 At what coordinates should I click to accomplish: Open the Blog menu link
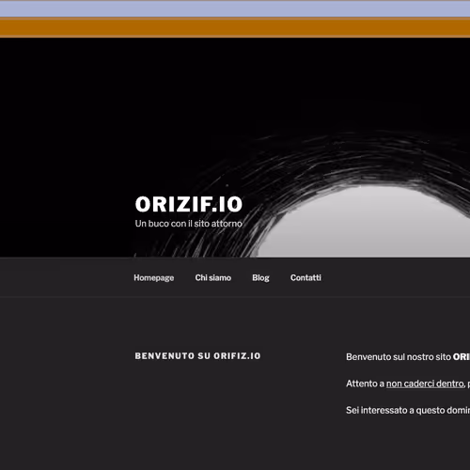(260, 278)
